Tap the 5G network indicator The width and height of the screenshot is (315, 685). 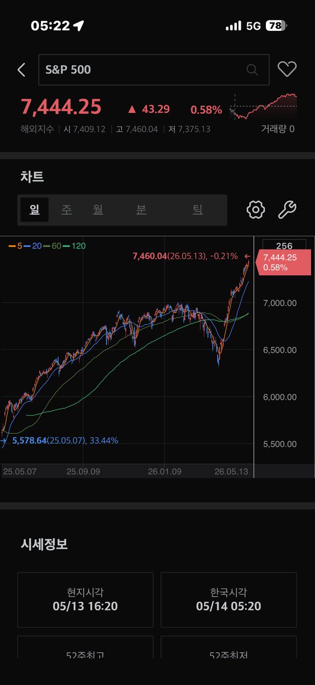tap(253, 26)
